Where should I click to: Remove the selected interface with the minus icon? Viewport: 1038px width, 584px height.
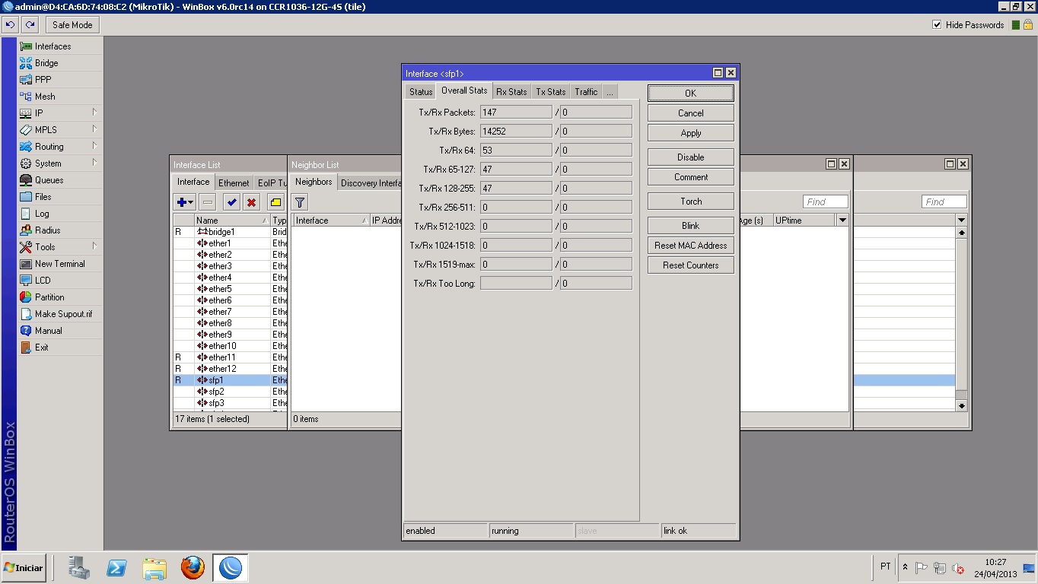(x=208, y=202)
